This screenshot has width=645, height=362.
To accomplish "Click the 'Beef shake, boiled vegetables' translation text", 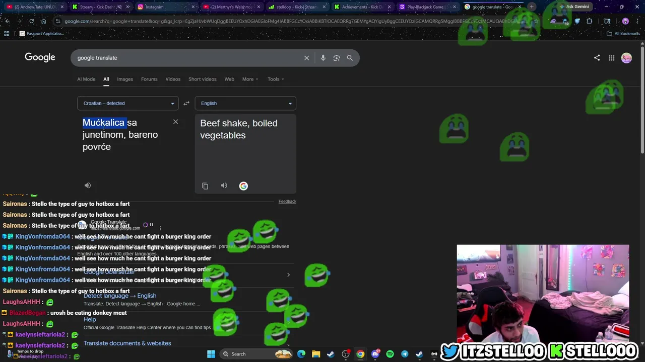I will click(x=239, y=129).
